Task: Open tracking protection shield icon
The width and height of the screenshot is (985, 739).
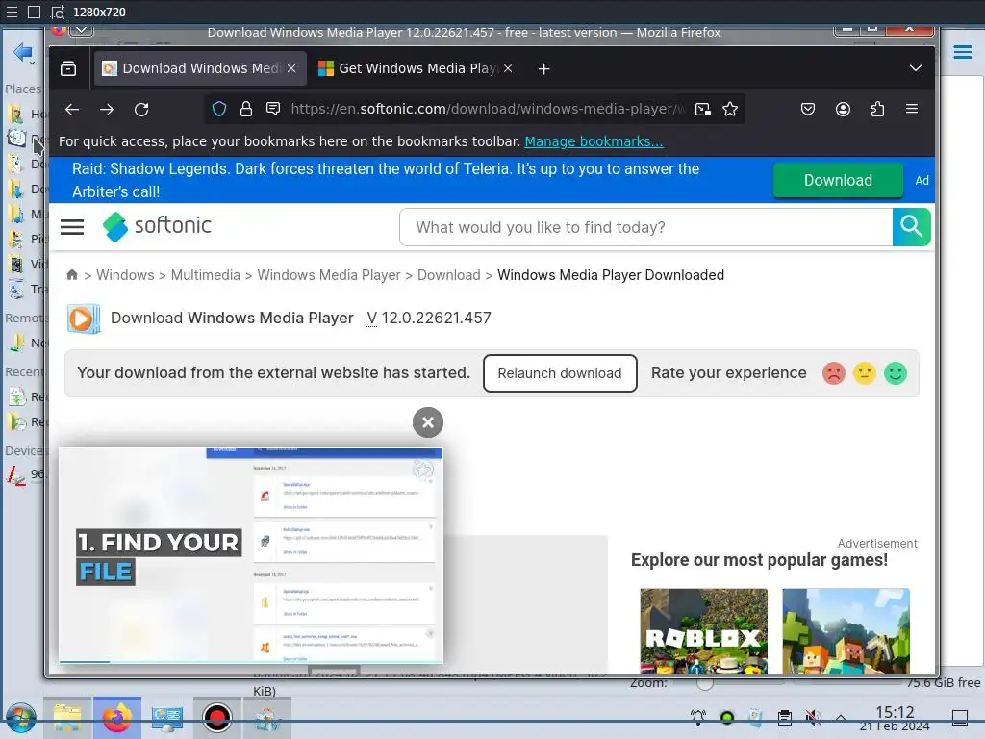Action: pyautogui.click(x=218, y=110)
